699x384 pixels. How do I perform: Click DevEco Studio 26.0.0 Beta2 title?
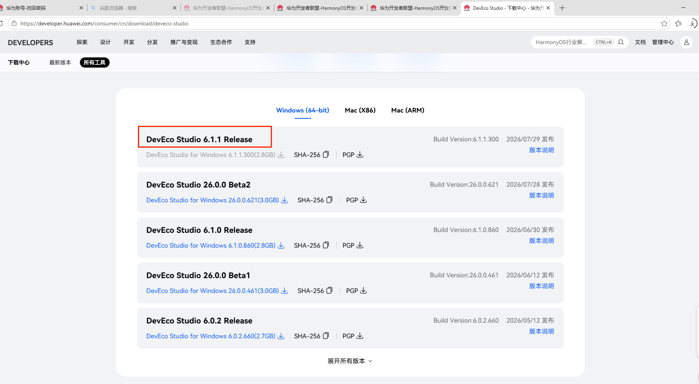pyautogui.click(x=198, y=185)
